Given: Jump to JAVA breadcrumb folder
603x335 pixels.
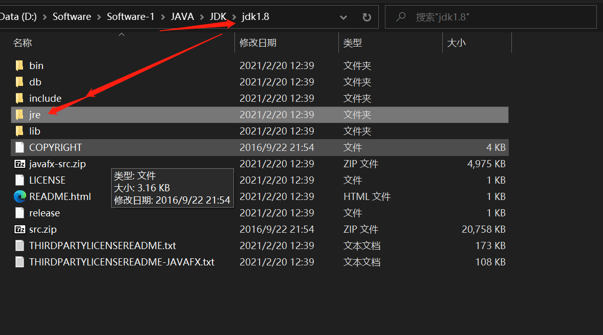Looking at the screenshot, I should [182, 17].
